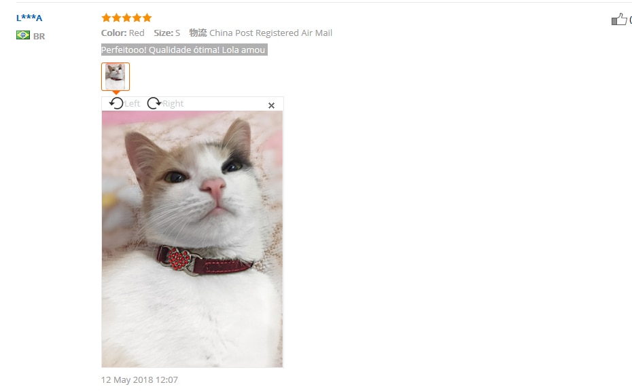632x391 pixels.
Task: Click the enlarged cat photo
Action: click(192, 239)
